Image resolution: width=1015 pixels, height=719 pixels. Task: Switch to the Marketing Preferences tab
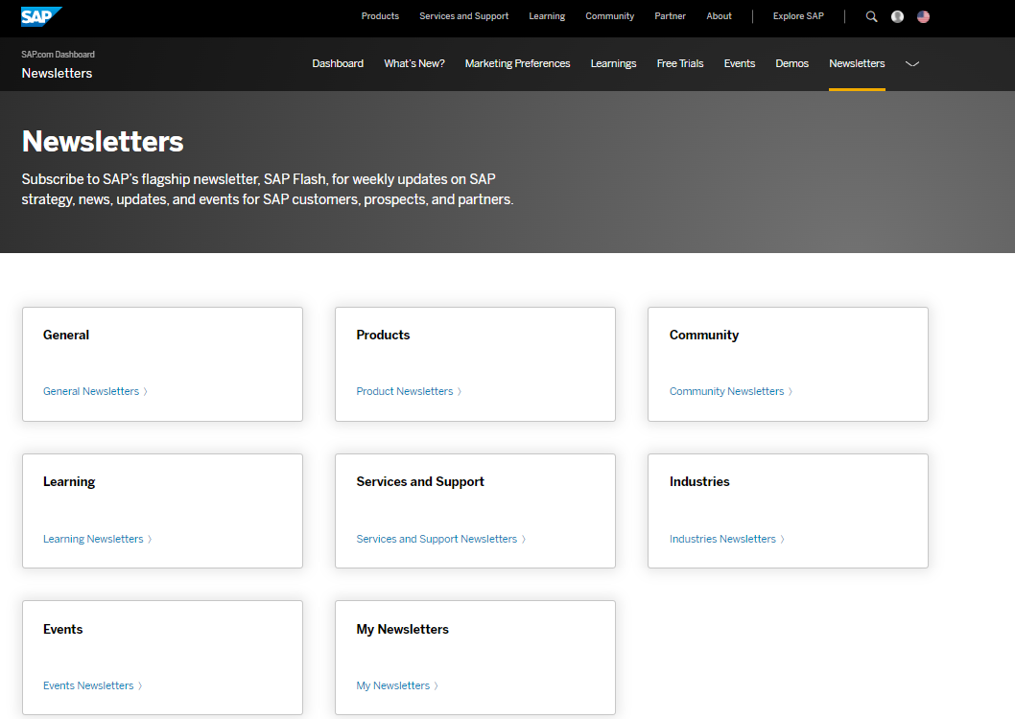pyautogui.click(x=517, y=64)
